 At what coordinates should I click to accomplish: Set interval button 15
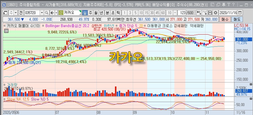(x=146, y=13)
